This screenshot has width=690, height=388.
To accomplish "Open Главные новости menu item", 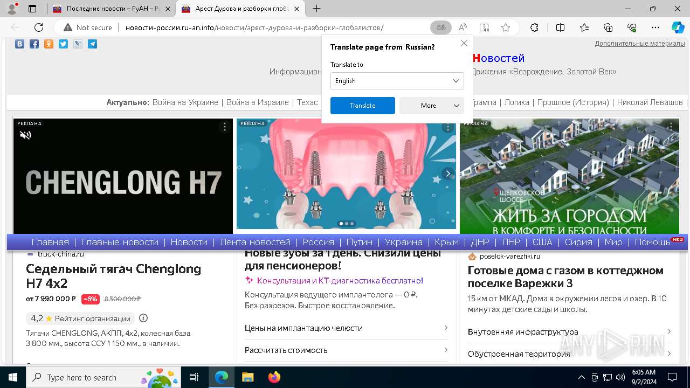I will 120,242.
